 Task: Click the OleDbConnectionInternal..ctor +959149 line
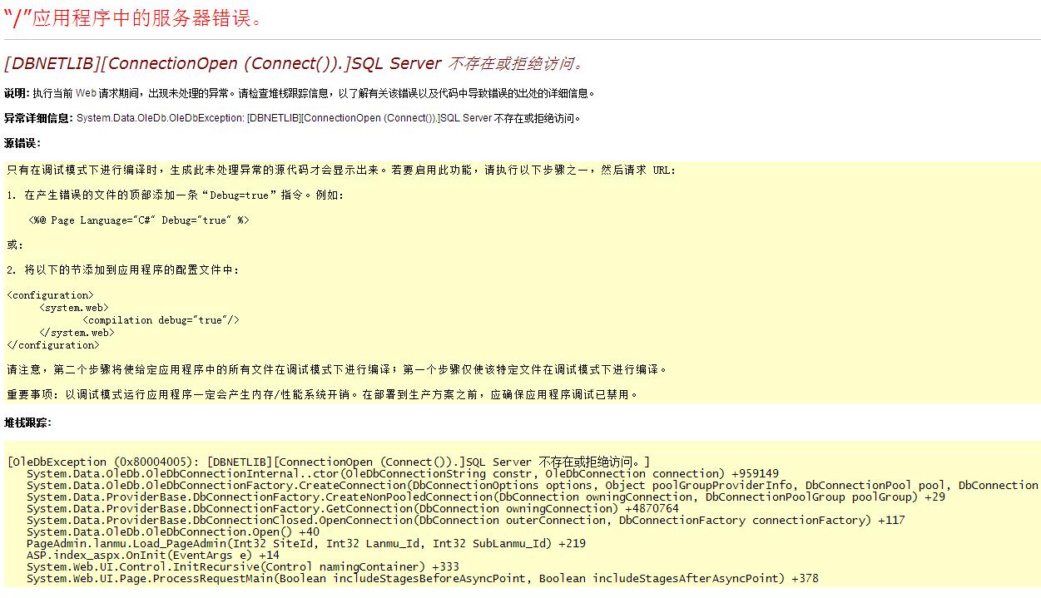pos(403,473)
